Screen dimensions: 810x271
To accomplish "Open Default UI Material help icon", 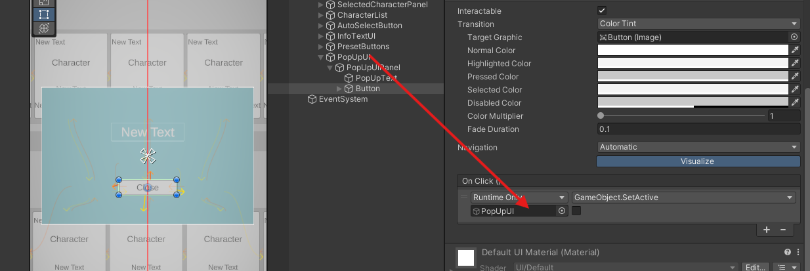I will (788, 252).
